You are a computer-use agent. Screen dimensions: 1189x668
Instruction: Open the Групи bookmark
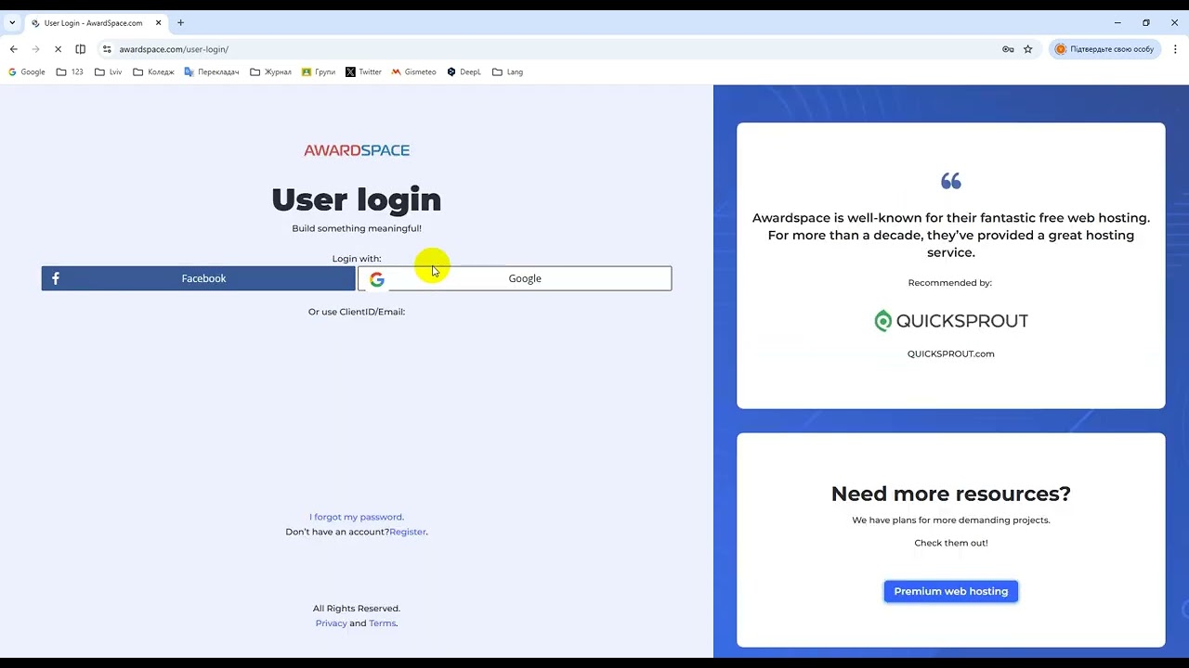coord(319,71)
